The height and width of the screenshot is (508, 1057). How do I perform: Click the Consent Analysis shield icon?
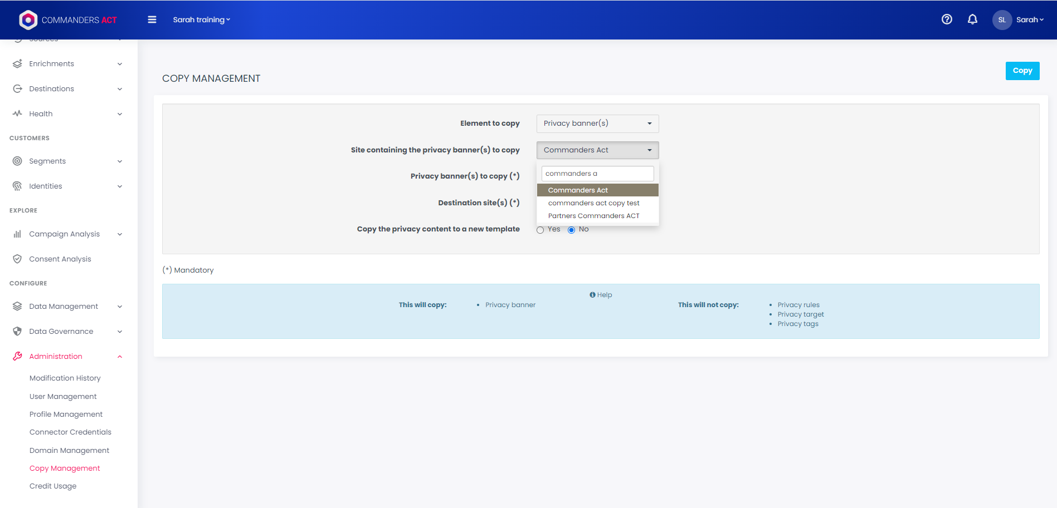(x=17, y=259)
